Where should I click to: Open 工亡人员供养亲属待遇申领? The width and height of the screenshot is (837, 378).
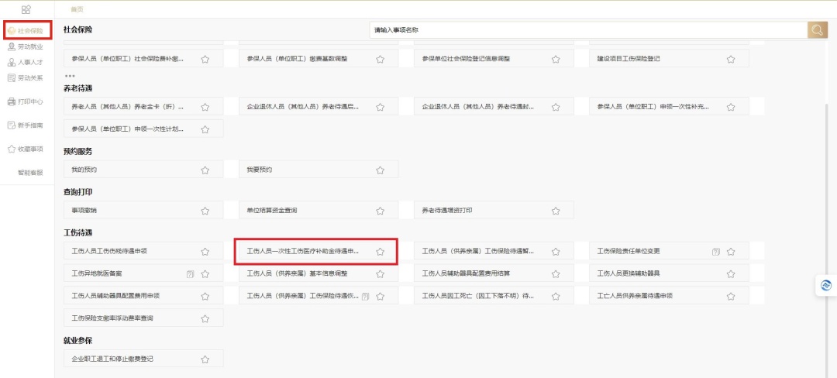click(669, 296)
